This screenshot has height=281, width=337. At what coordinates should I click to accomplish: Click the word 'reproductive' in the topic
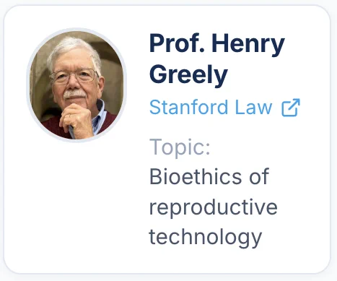click(214, 207)
